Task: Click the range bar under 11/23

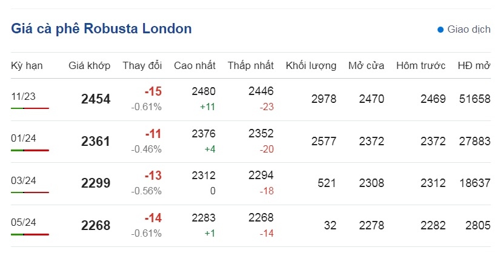Action: (x=30, y=108)
